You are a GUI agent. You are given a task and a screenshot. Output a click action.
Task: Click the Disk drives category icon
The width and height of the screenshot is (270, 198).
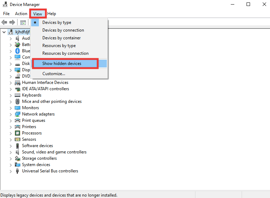tap(18, 64)
